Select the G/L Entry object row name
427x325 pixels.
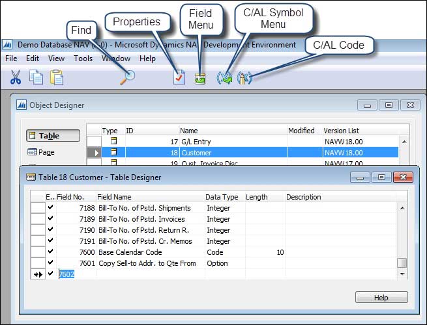pyautogui.click(x=196, y=142)
